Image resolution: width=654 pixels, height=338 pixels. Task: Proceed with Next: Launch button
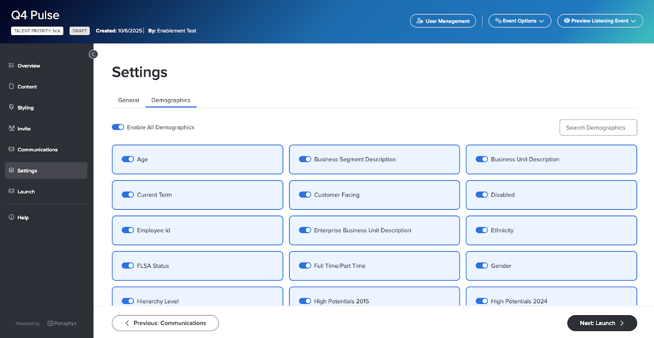(x=602, y=323)
